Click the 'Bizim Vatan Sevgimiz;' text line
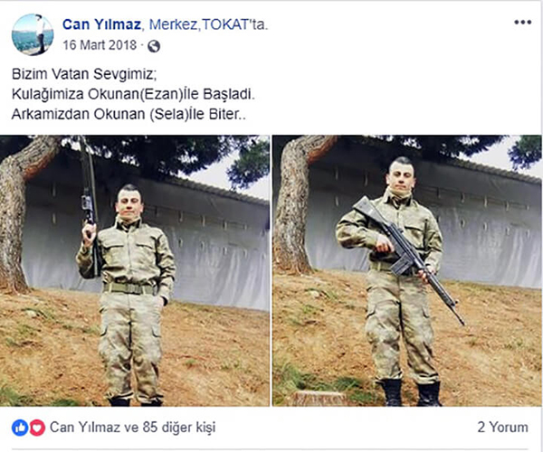Image resolution: width=543 pixels, height=452 pixels. click(x=84, y=74)
